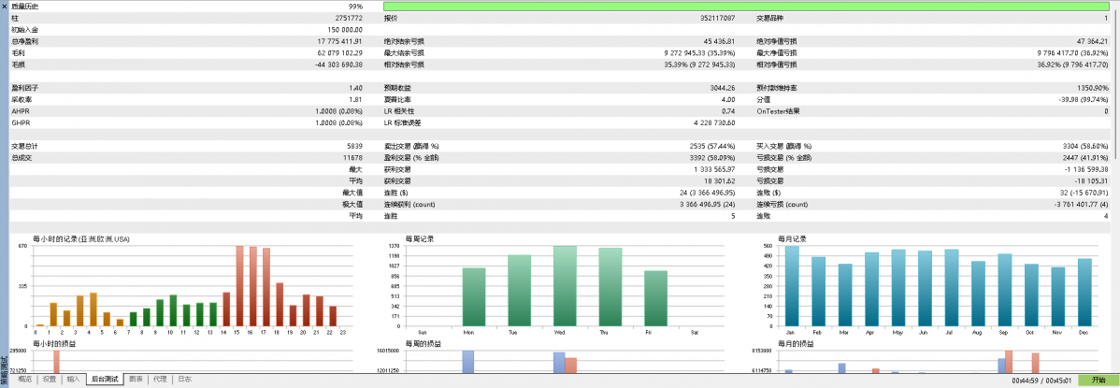1120x388 pixels.
Task: Click the 连续亏损 (count) label
Action: click(783, 205)
